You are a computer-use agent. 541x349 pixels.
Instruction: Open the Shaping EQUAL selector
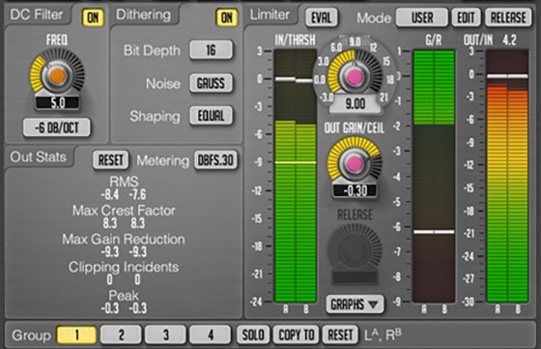point(211,116)
